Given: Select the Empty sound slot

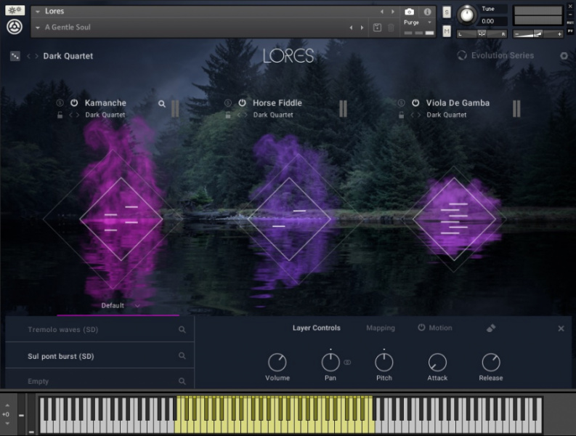Looking at the screenshot, I should tap(100, 379).
